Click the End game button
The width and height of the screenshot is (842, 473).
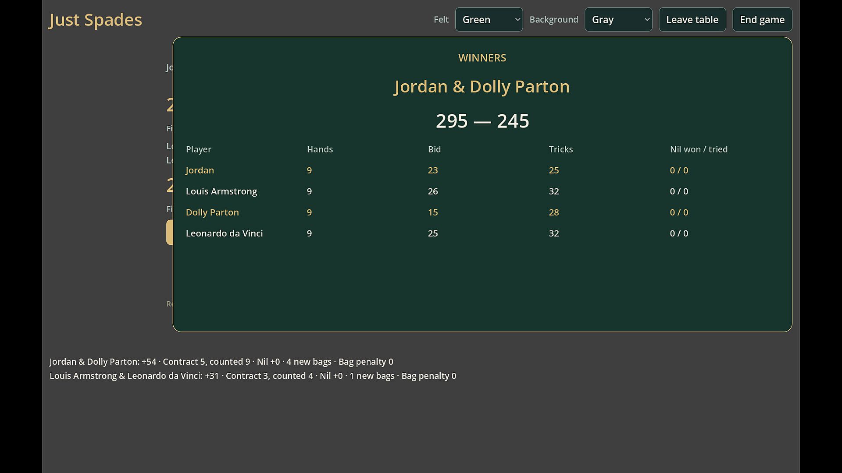pyautogui.click(x=762, y=20)
